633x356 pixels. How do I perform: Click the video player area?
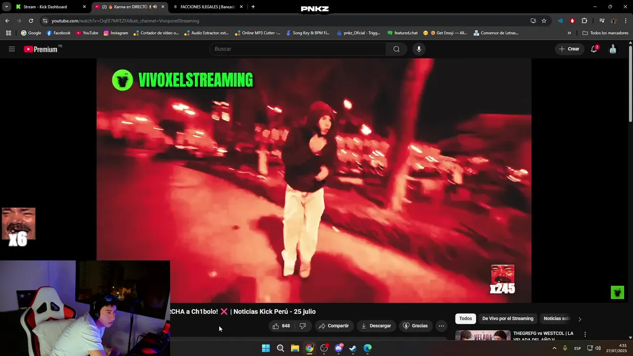(x=314, y=180)
